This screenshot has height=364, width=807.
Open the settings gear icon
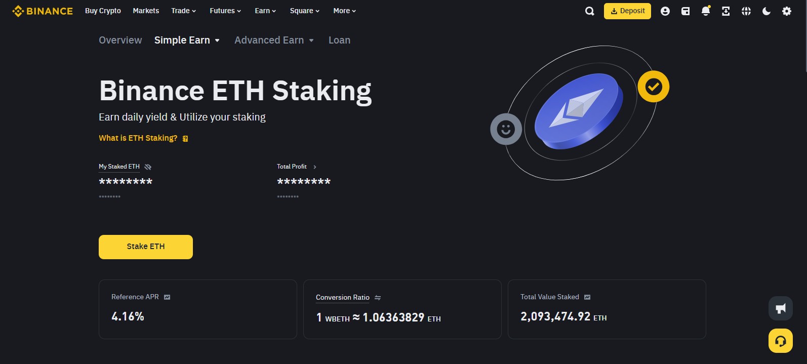(x=787, y=11)
